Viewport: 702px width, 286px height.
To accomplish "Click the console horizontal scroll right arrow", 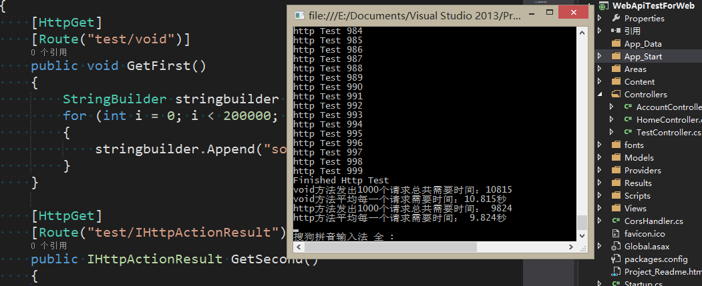I will (x=571, y=247).
